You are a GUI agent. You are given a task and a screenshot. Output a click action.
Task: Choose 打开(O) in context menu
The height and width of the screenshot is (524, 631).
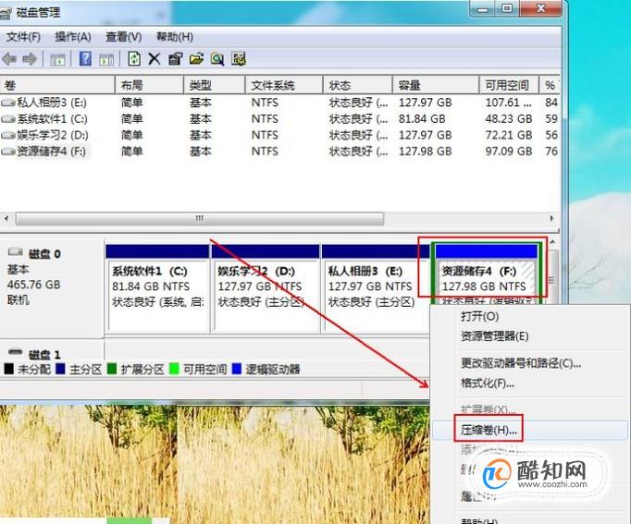(x=479, y=317)
